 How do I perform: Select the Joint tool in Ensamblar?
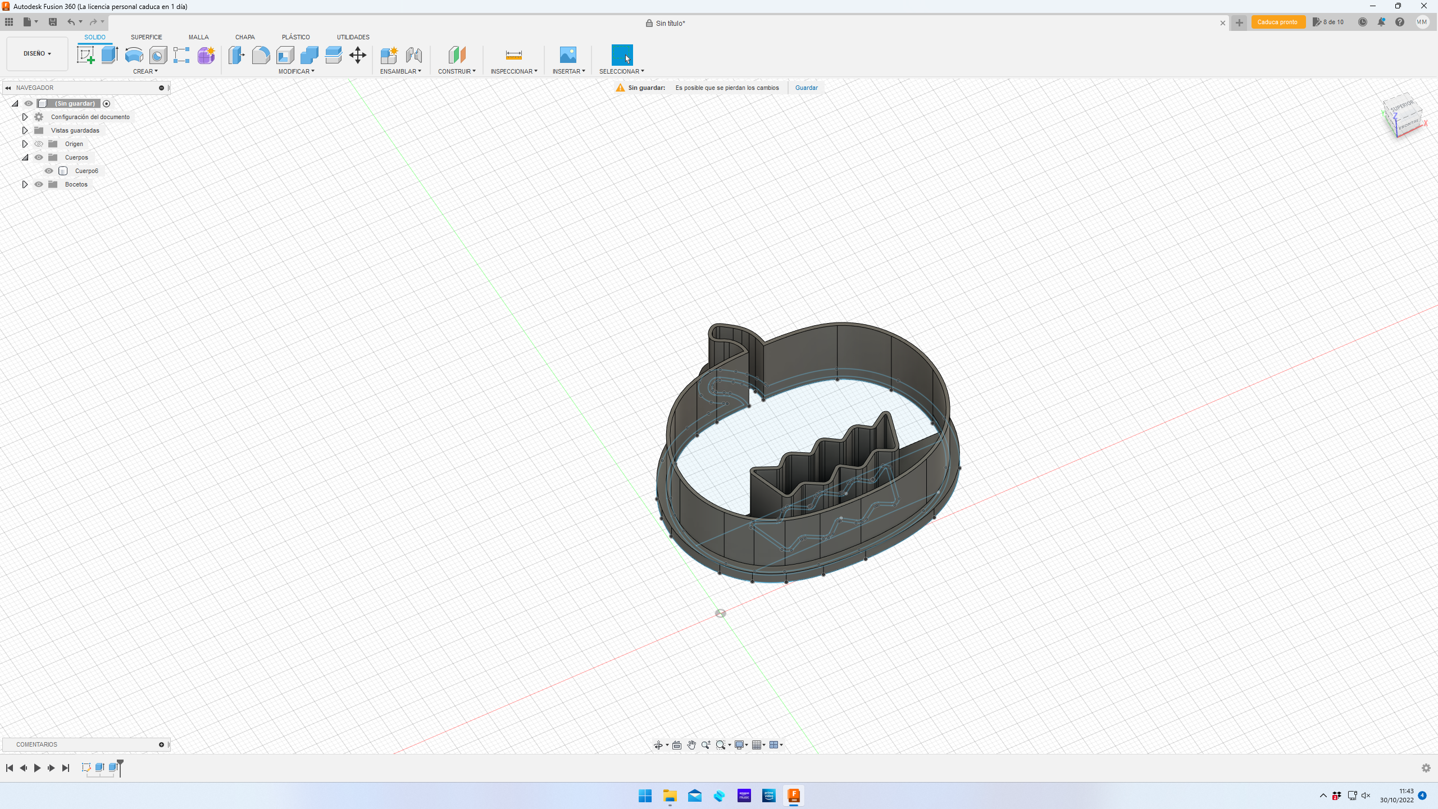(x=413, y=55)
